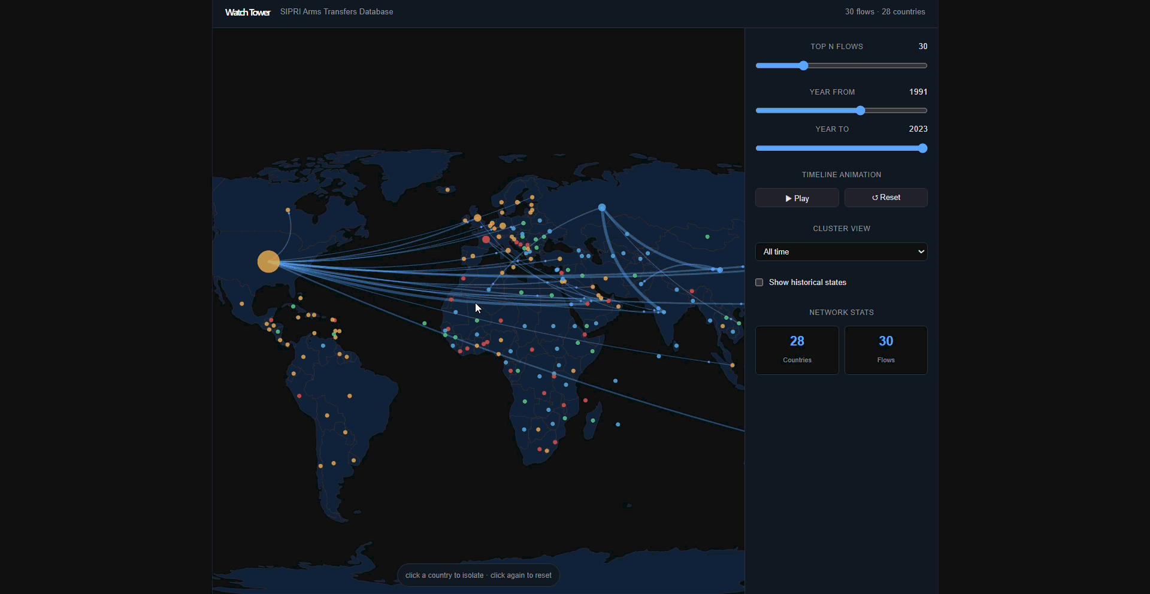Click the Top N Flows value 30

click(922, 46)
